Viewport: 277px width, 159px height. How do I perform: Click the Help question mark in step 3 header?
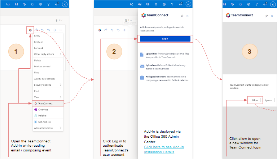[x=257, y=4]
